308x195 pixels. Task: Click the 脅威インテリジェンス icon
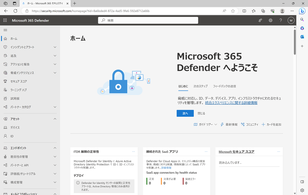[5, 73]
